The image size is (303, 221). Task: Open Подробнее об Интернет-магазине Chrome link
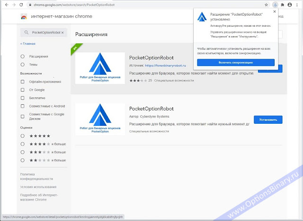coord(39,197)
